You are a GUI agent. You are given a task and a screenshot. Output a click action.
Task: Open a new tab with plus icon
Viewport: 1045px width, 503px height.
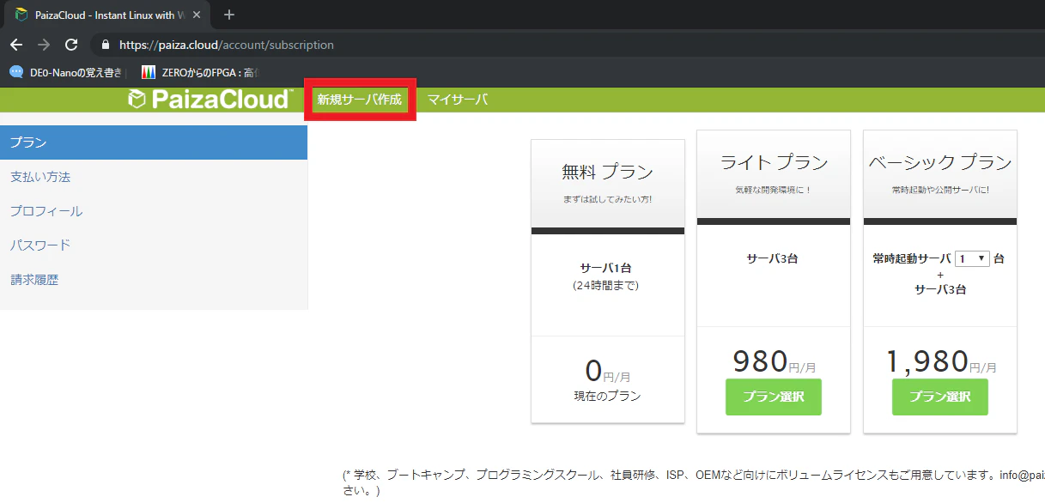(229, 15)
